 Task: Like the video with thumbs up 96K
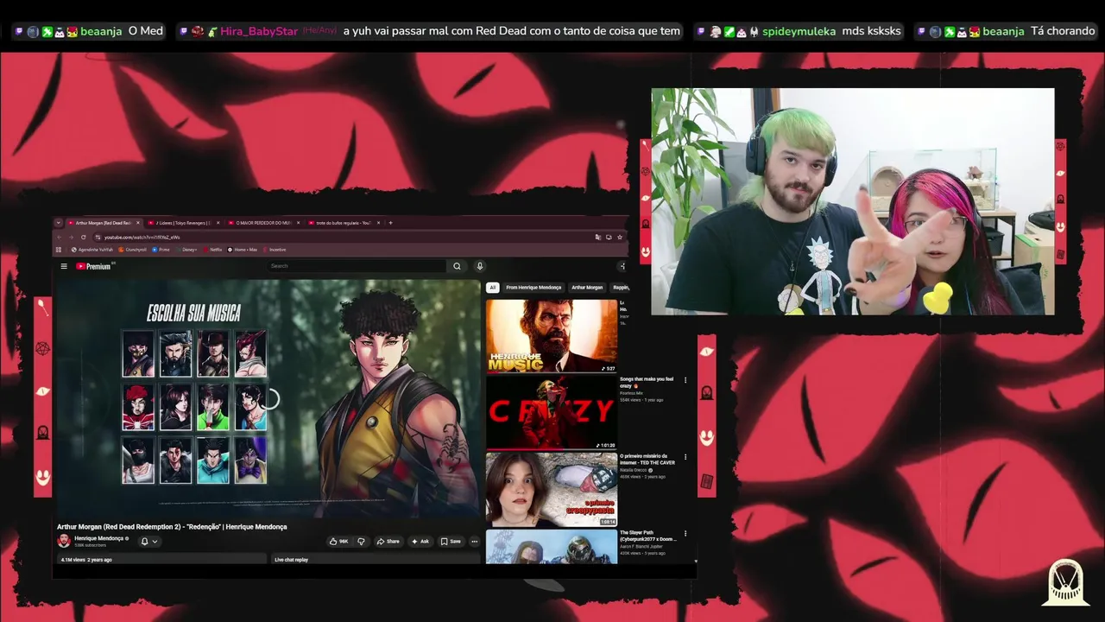(x=338, y=542)
